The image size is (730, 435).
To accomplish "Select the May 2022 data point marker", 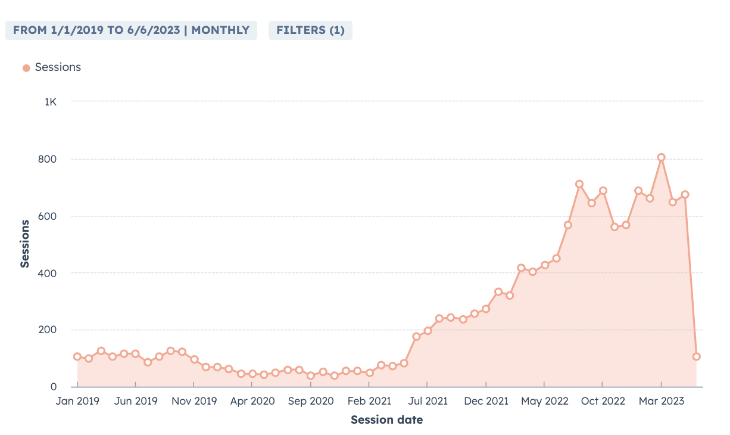I will click(544, 265).
